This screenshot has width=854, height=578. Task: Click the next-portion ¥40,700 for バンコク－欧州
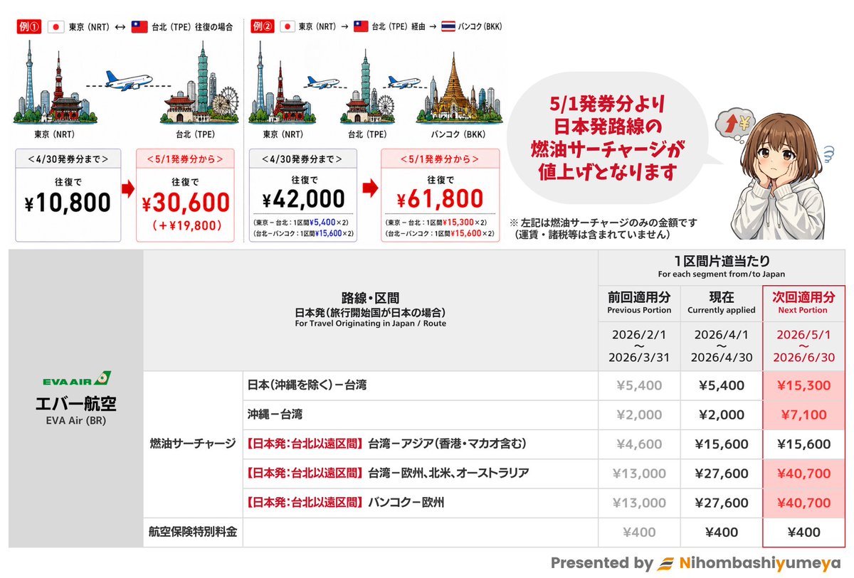[x=803, y=503]
